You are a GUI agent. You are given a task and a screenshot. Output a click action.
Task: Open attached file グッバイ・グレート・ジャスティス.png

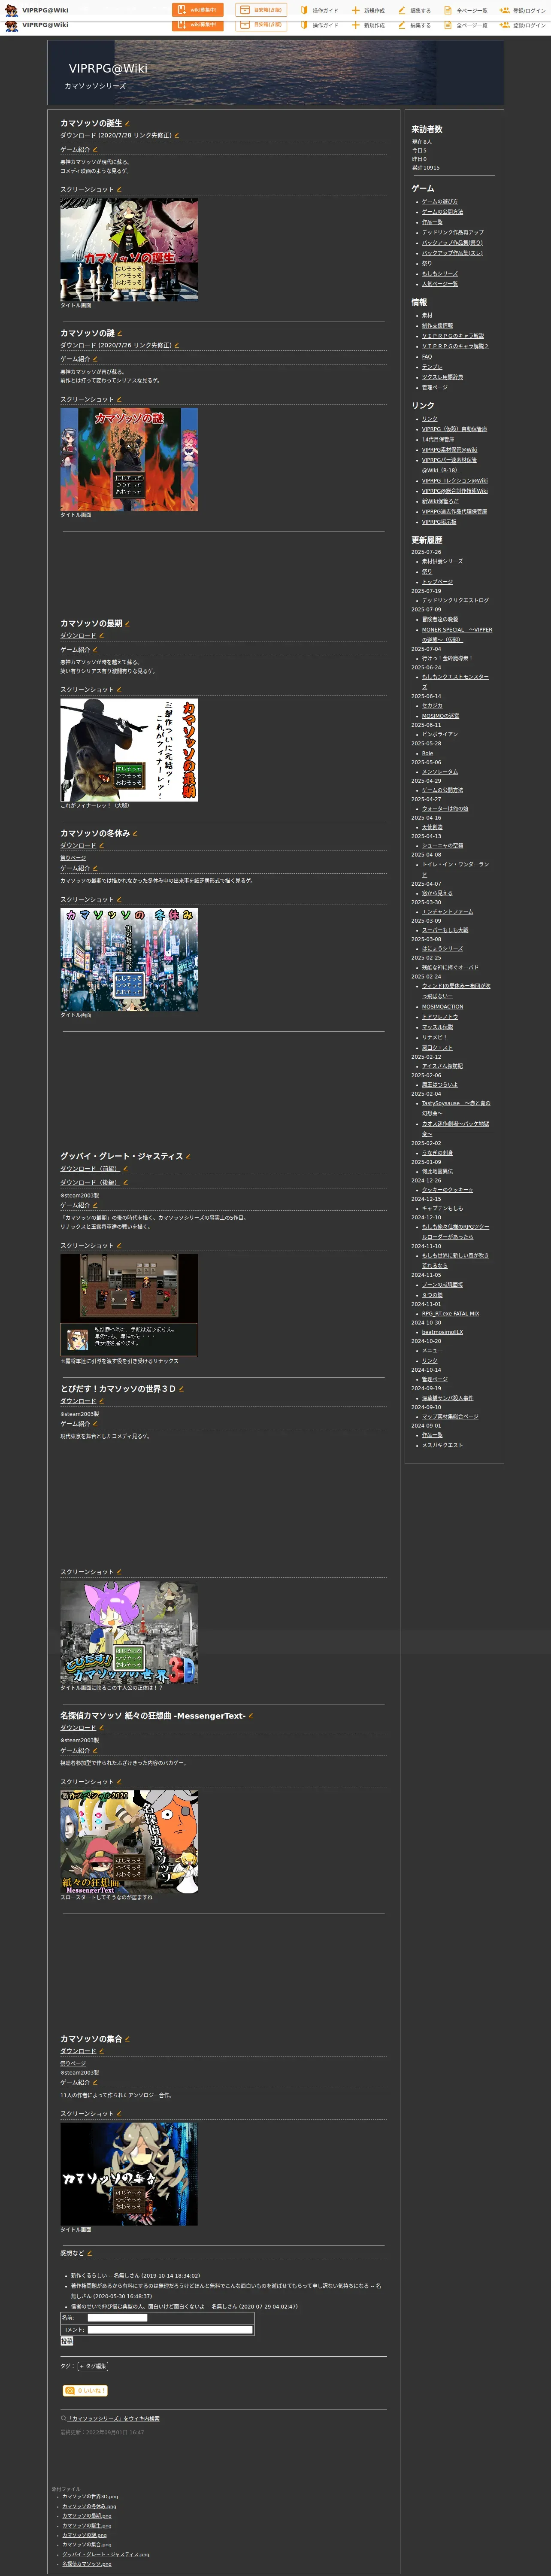105,2555
